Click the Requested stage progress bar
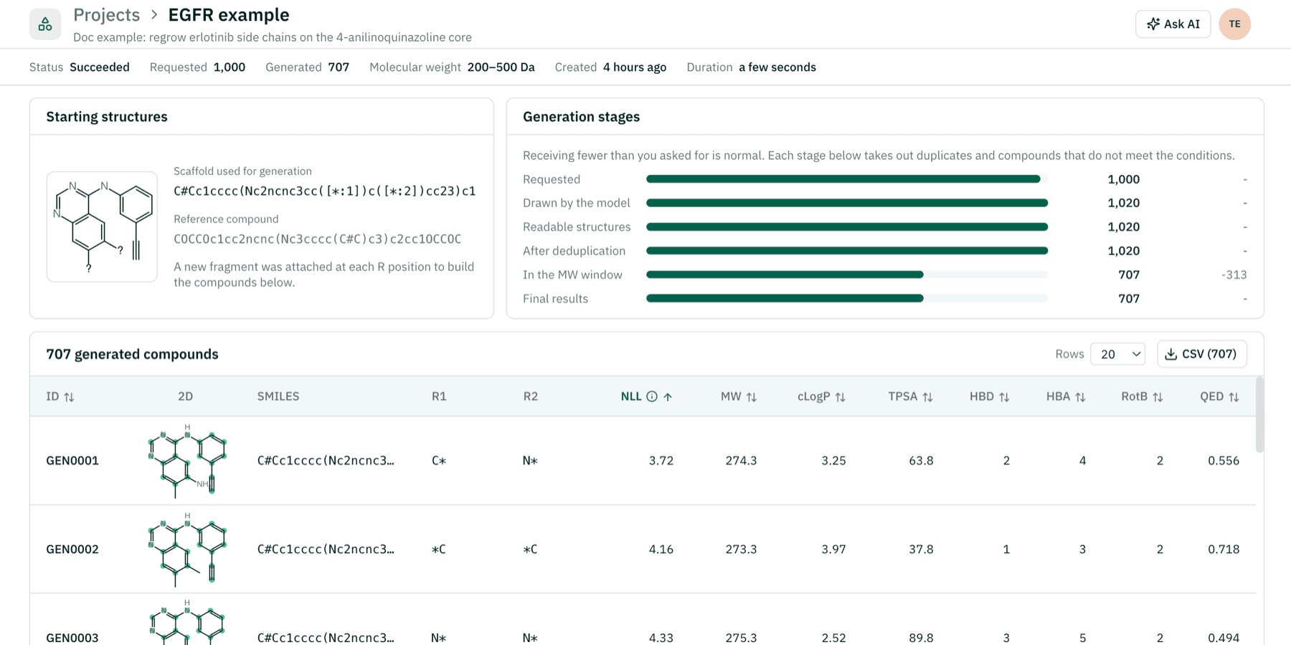1291x645 pixels. (x=847, y=179)
